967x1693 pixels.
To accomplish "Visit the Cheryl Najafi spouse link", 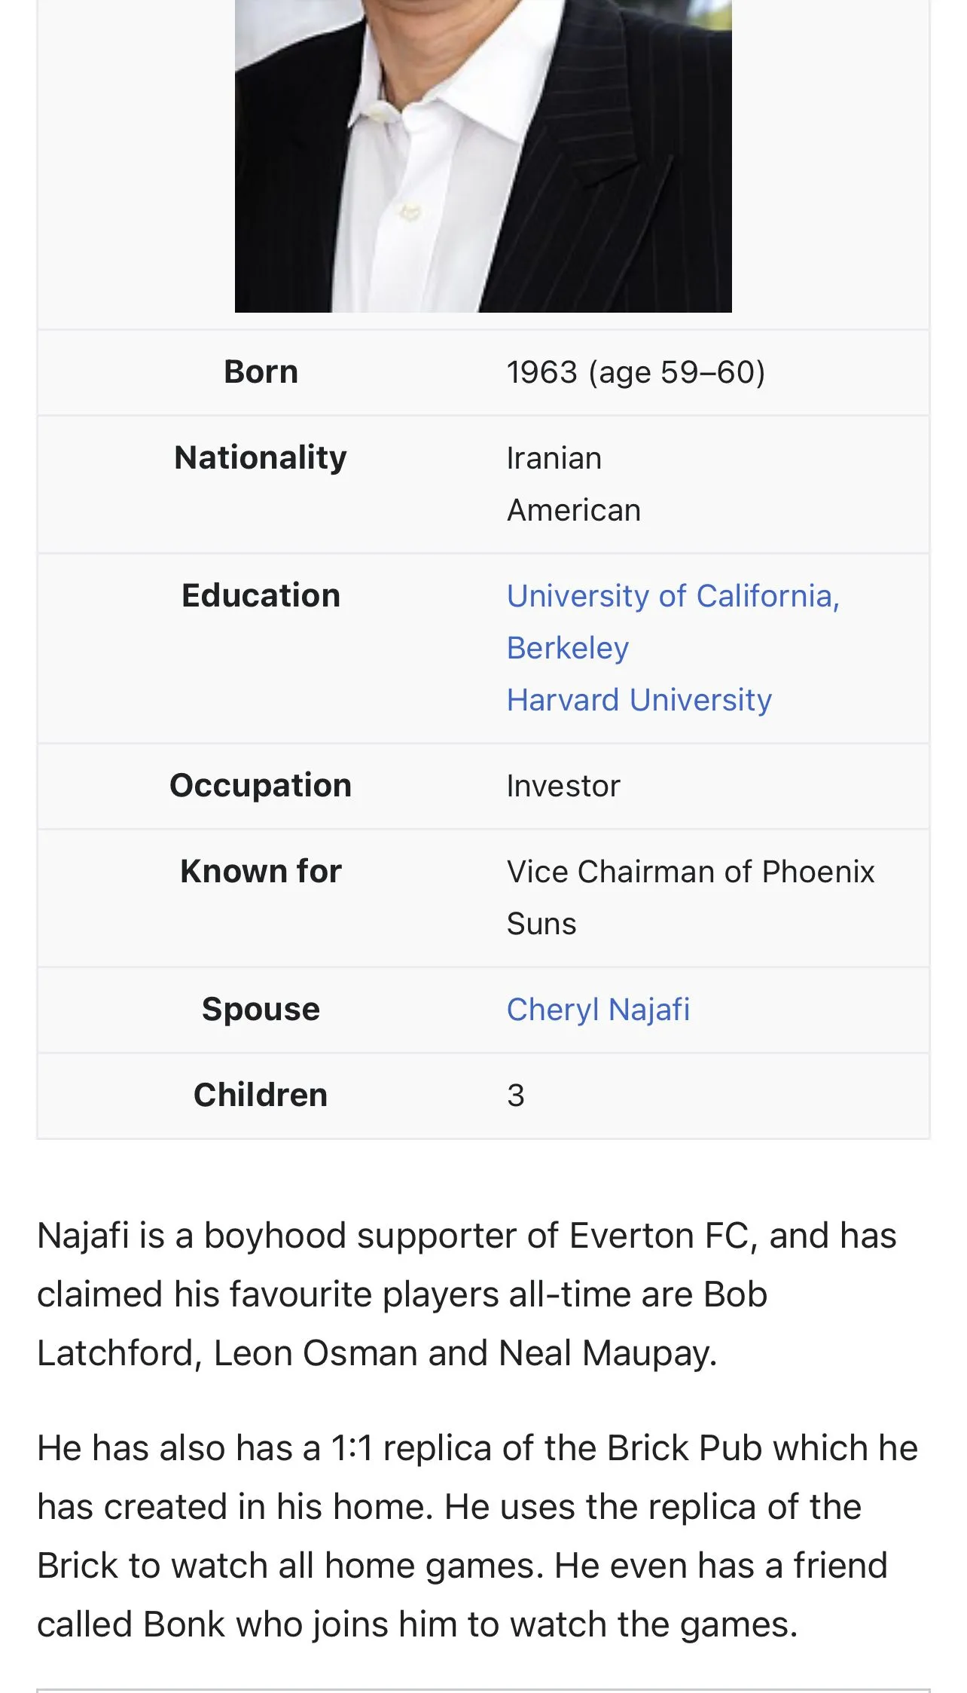I will 598,1010.
